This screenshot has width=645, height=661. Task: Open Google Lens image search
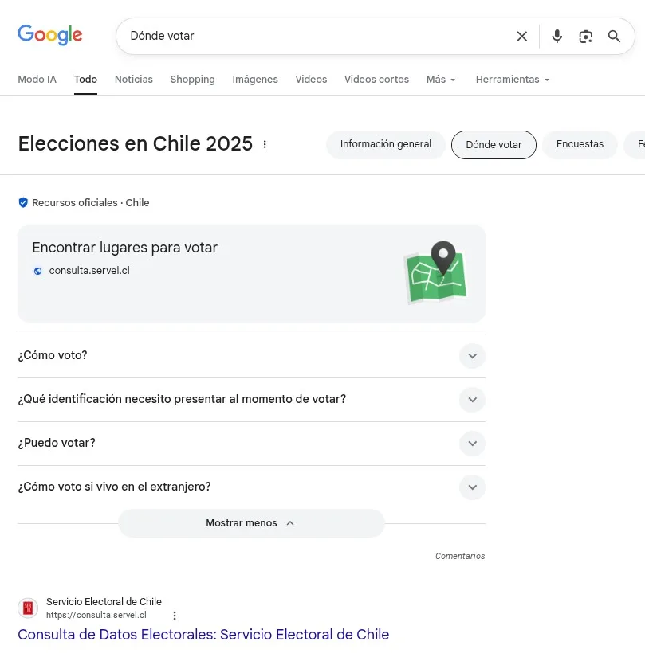[586, 36]
